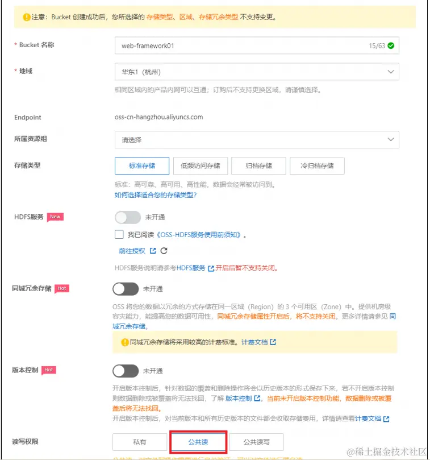The height and width of the screenshot is (460, 430).
Task: Click the Bucket 名称 field label
Action: click(37, 45)
